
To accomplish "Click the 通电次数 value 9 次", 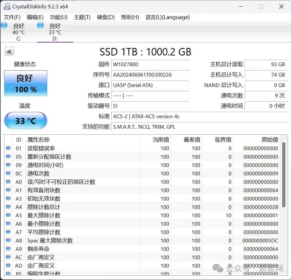I will [x=266, y=96].
